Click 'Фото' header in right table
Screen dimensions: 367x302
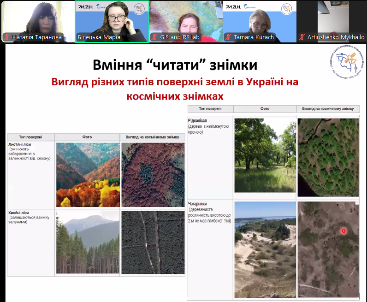point(265,109)
